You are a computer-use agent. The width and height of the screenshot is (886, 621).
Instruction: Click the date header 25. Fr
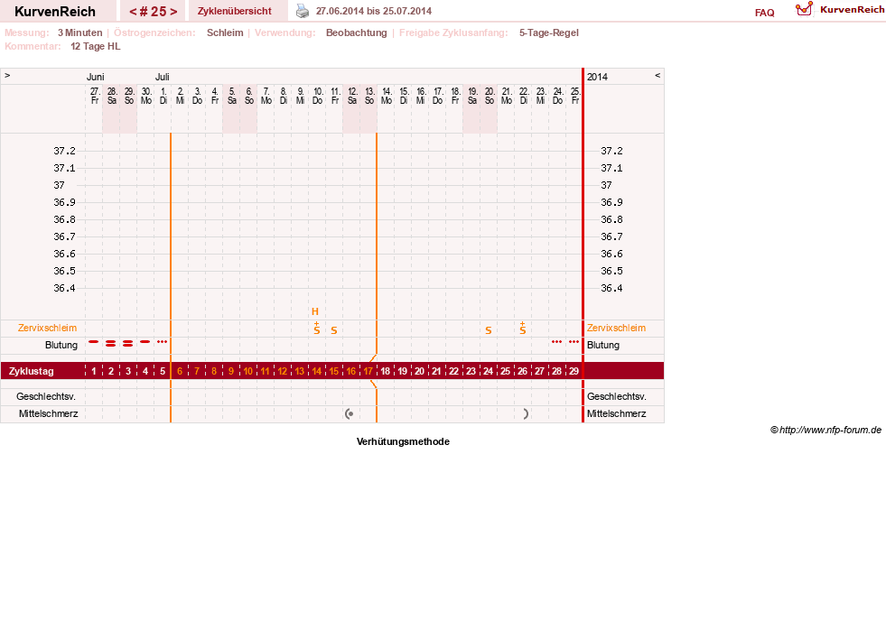[x=575, y=96]
